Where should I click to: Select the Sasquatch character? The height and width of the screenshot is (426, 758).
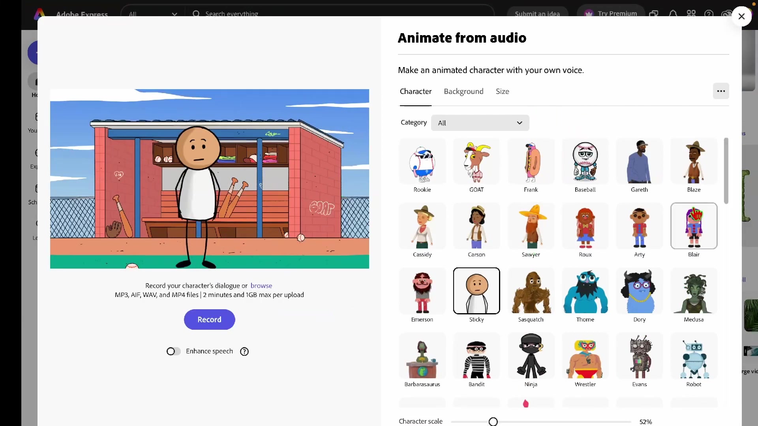click(x=531, y=291)
